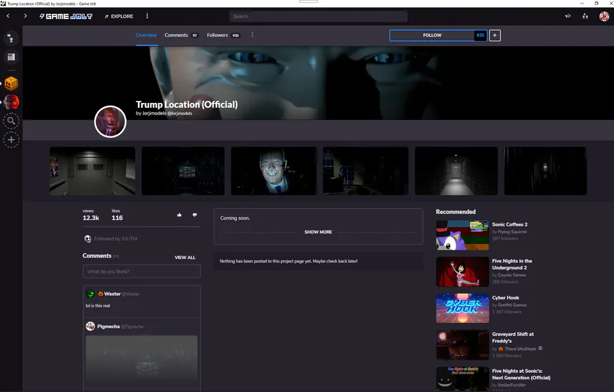This screenshot has height=392, width=614.
Task: Click the game's round avatar image
Action: click(x=111, y=121)
